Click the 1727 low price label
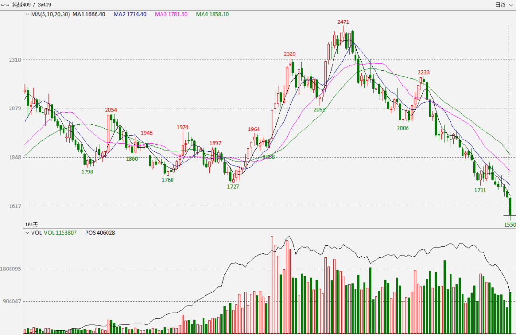Screen dimensions: 516x335 tap(233, 187)
